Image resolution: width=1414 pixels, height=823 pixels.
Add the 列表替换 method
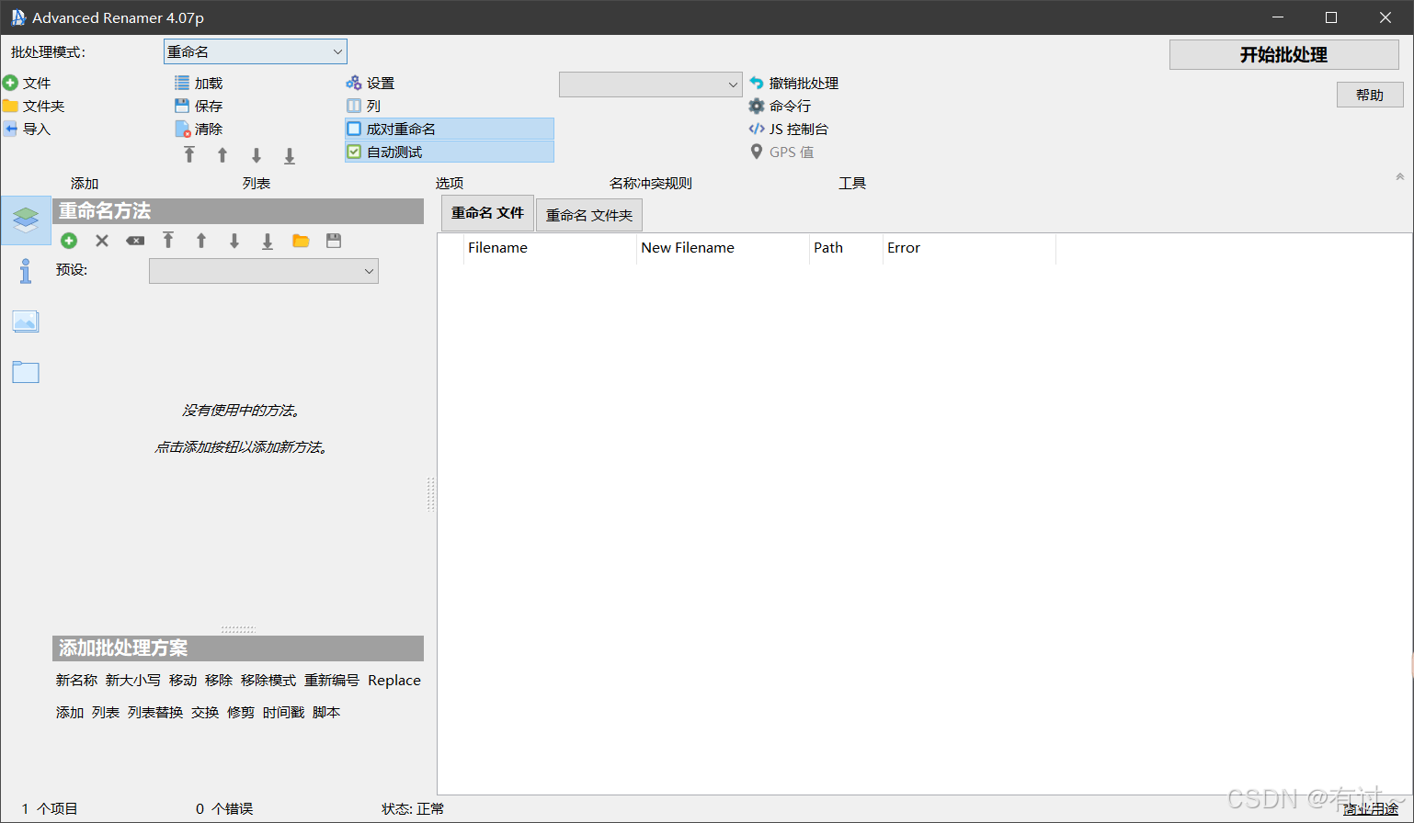pos(155,713)
